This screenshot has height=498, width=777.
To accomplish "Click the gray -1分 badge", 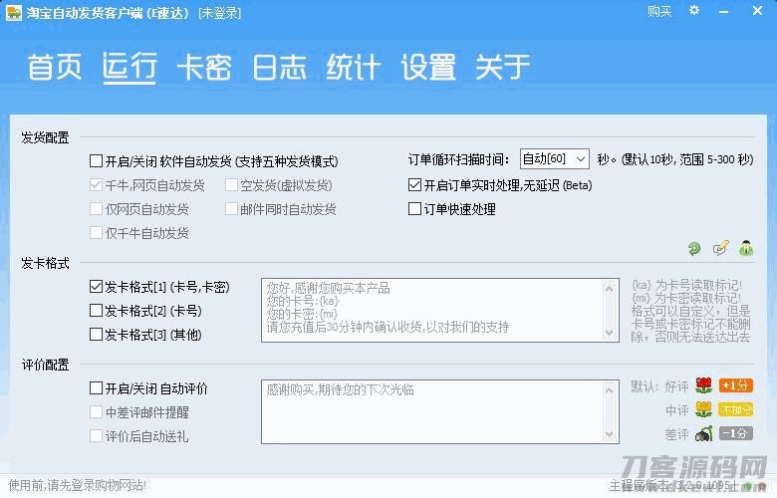I will pos(735,434).
